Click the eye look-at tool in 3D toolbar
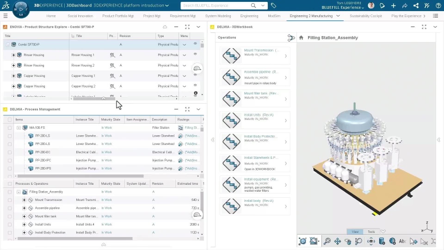444x250 pixels. (371, 241)
